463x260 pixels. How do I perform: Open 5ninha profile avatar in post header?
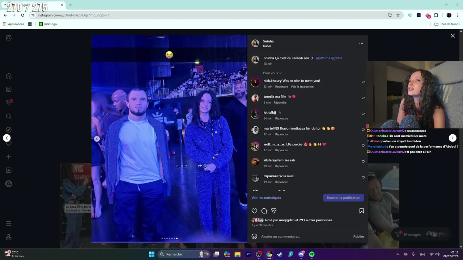[x=255, y=43]
